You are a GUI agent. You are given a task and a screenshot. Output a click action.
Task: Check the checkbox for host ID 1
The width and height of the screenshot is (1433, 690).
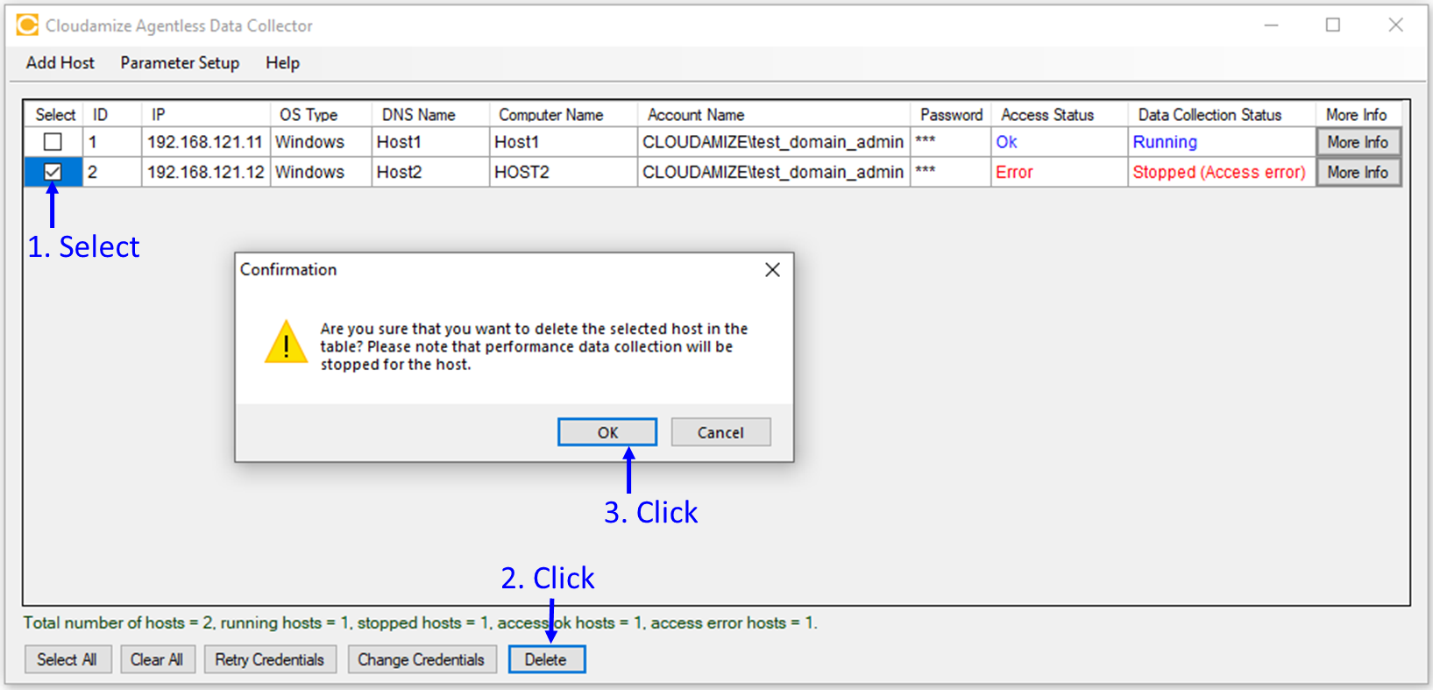pos(53,142)
